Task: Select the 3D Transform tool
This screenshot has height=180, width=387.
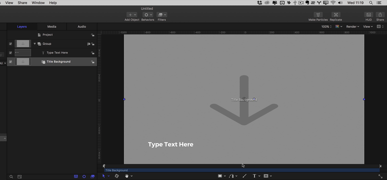Action: [x=117, y=176]
